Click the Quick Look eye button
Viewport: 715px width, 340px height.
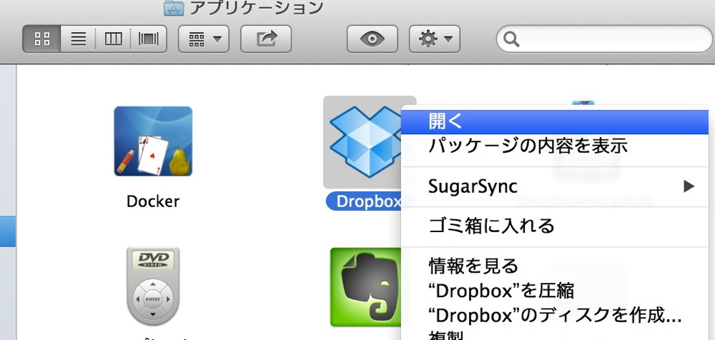[372, 39]
